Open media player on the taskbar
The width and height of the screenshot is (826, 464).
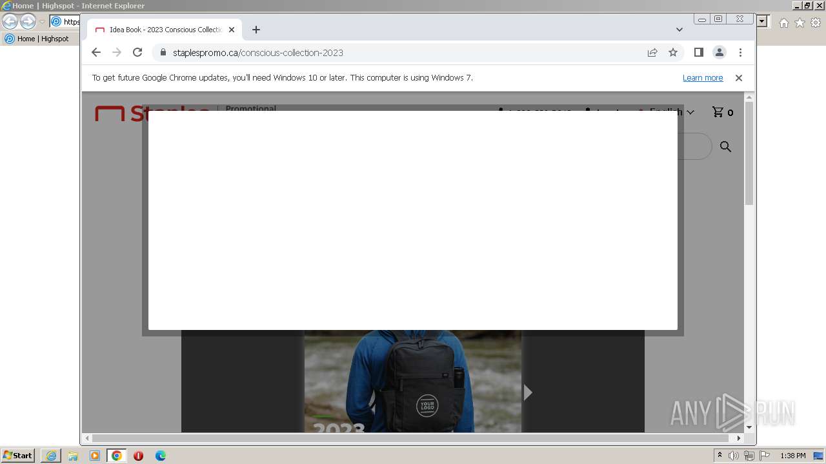pos(95,456)
